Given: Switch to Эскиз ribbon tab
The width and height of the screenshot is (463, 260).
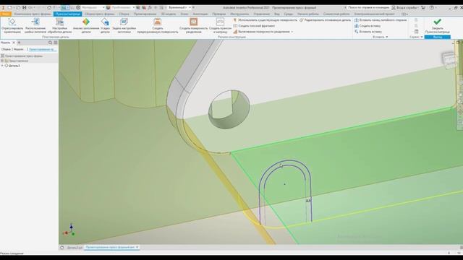Looking at the screenshot, I should tap(184, 14).
